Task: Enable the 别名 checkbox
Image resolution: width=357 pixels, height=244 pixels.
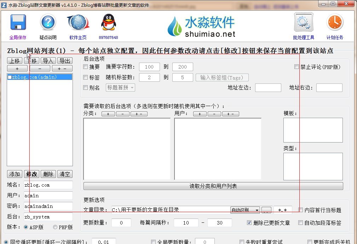Action: [x=86, y=88]
